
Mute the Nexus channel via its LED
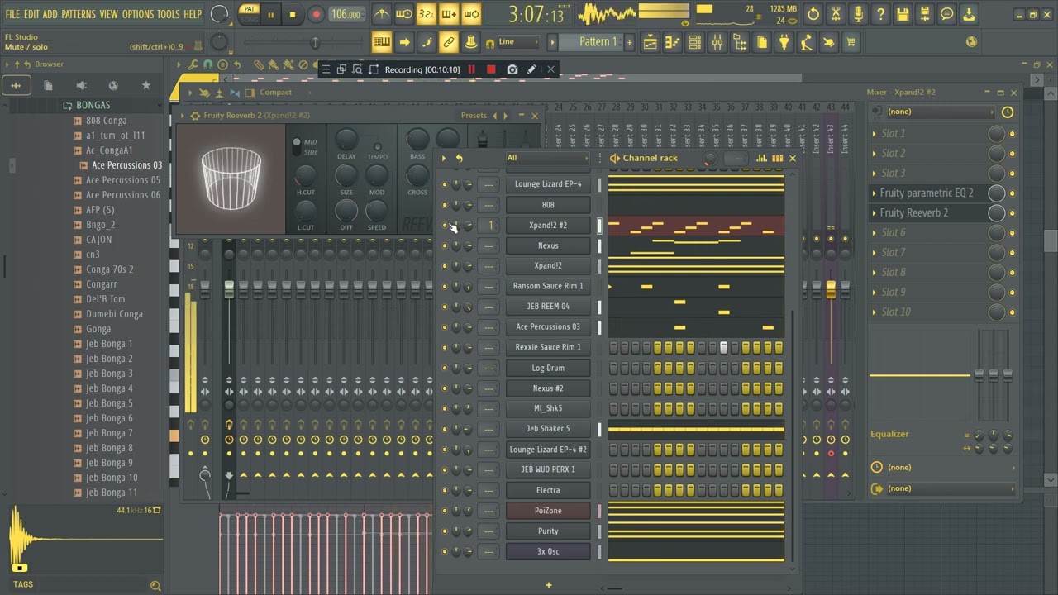pos(444,245)
